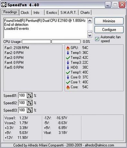Click the Speed03 value field
Image resolution: width=127 pixels, height=148 pixels.
click(22, 110)
